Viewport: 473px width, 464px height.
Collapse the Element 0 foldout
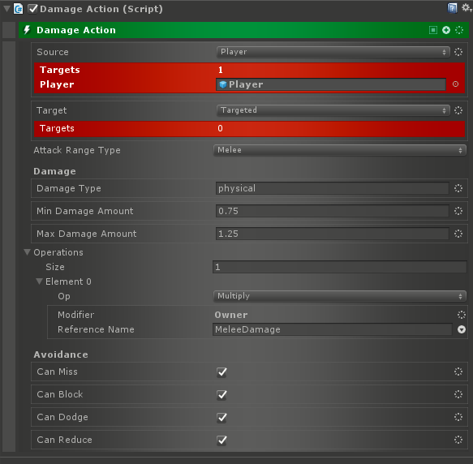(x=39, y=281)
